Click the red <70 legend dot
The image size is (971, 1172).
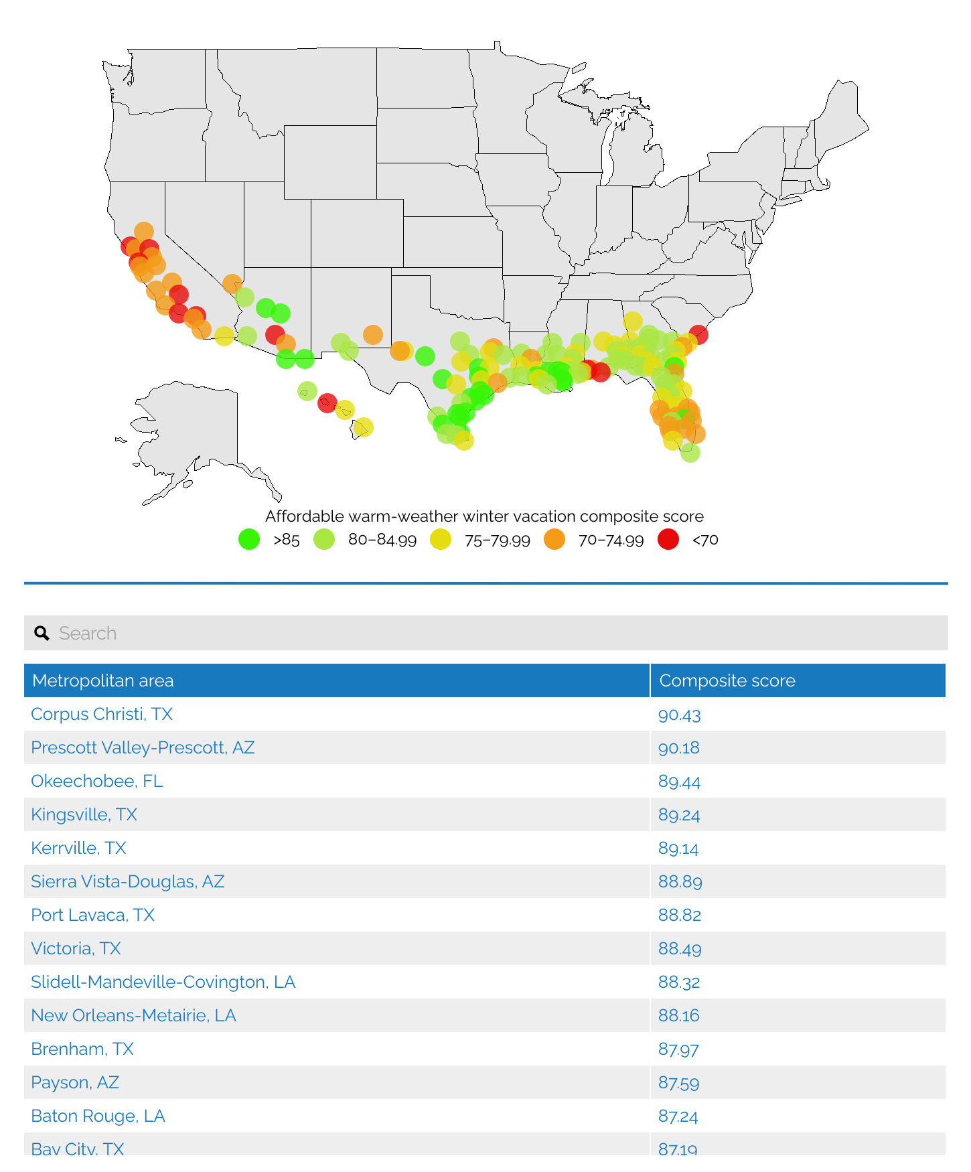[x=668, y=539]
